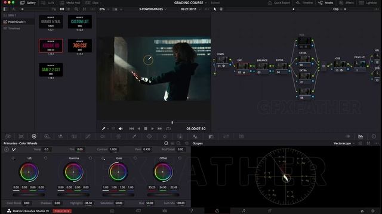
Task: Skip to the last frame
Action: [160, 128]
